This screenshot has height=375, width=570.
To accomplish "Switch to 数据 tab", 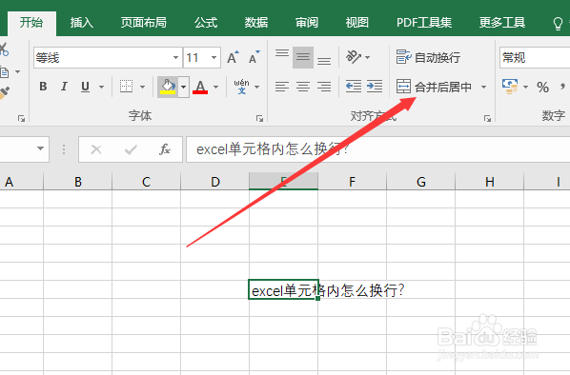I will tap(256, 23).
